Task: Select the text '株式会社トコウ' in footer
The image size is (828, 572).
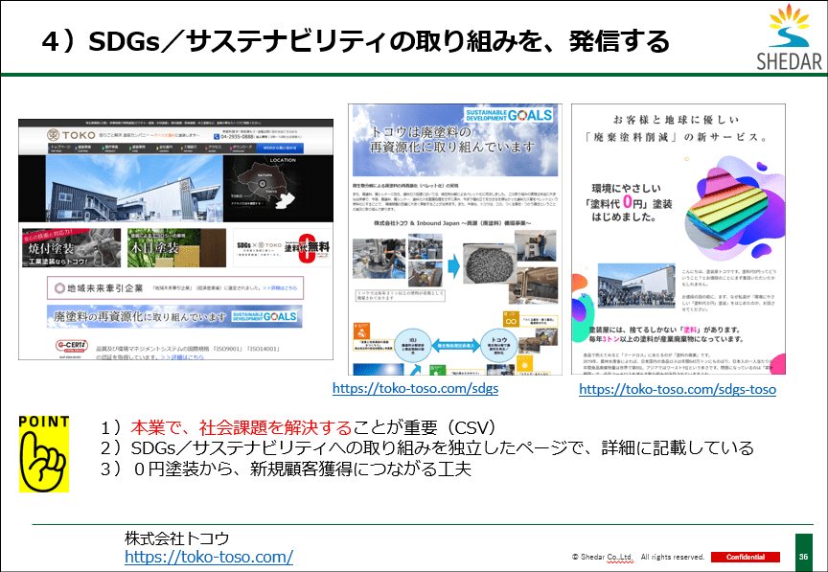Action: point(177,538)
